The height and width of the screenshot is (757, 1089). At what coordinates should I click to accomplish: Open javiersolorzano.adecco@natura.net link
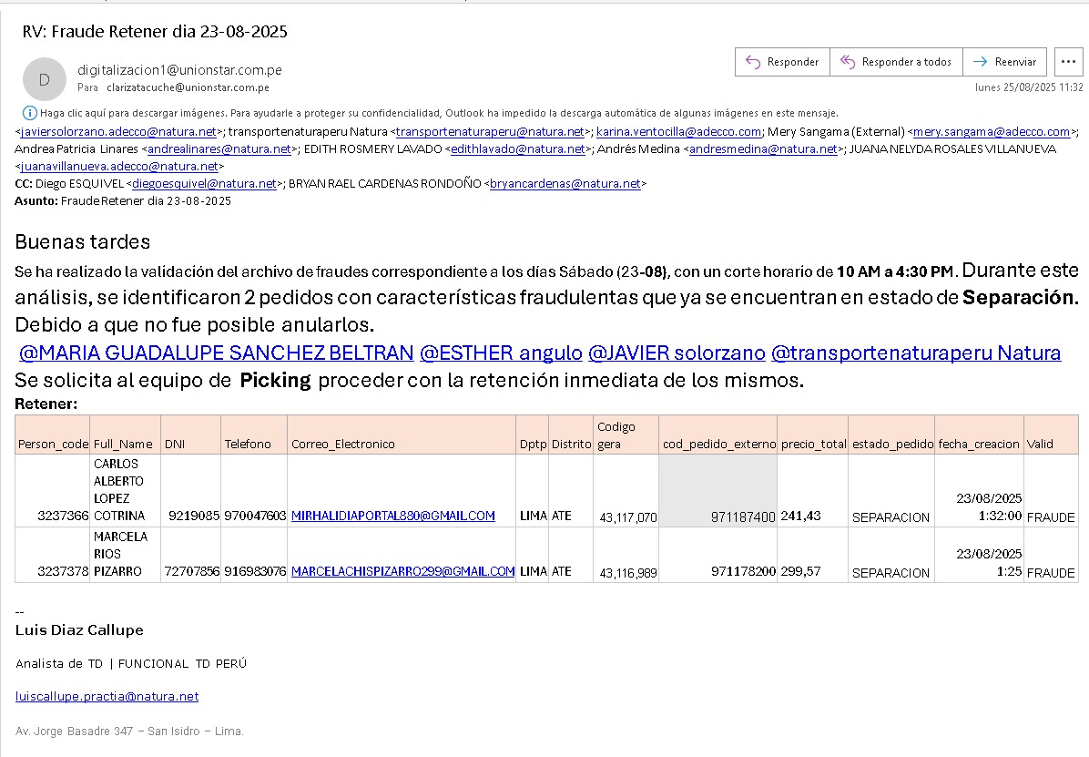pos(118,131)
